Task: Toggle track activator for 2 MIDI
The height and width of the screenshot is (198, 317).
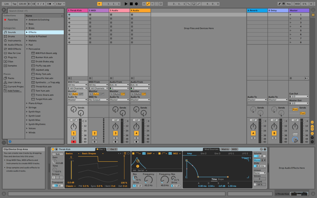Action: (x=95, y=133)
